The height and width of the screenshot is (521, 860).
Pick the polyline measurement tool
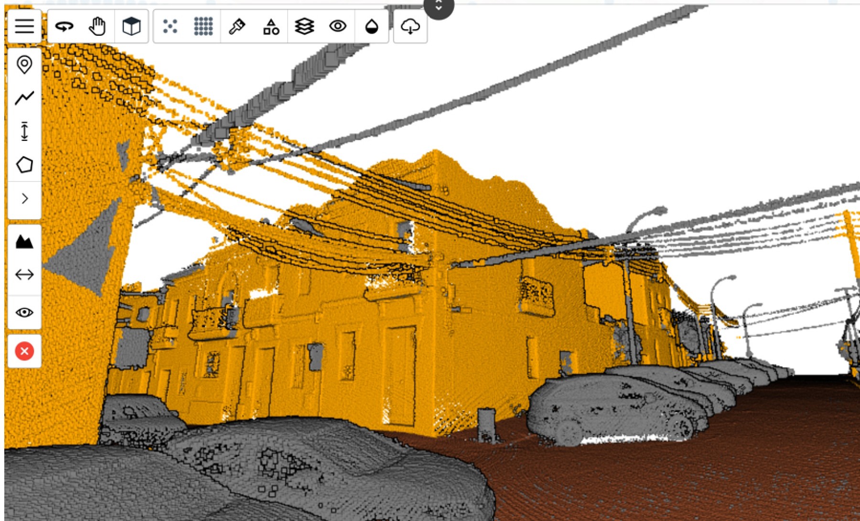pos(24,98)
